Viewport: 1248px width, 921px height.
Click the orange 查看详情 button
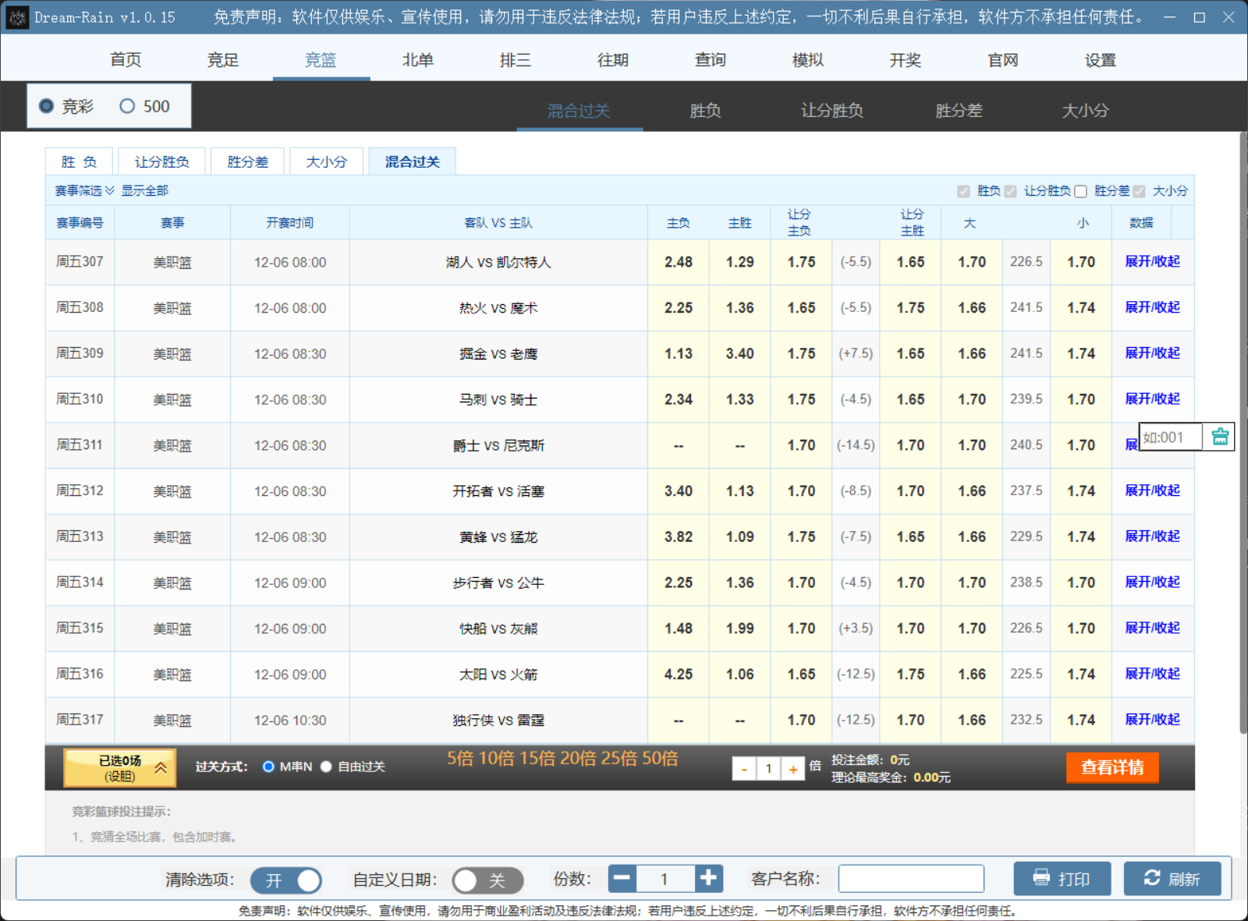1111,767
